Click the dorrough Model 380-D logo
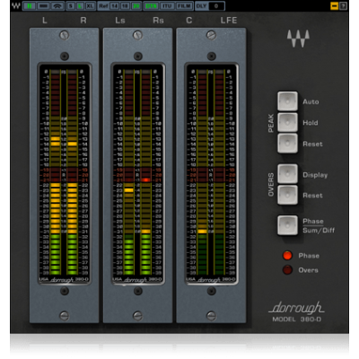Screen dimensions: 359x359 [296, 311]
